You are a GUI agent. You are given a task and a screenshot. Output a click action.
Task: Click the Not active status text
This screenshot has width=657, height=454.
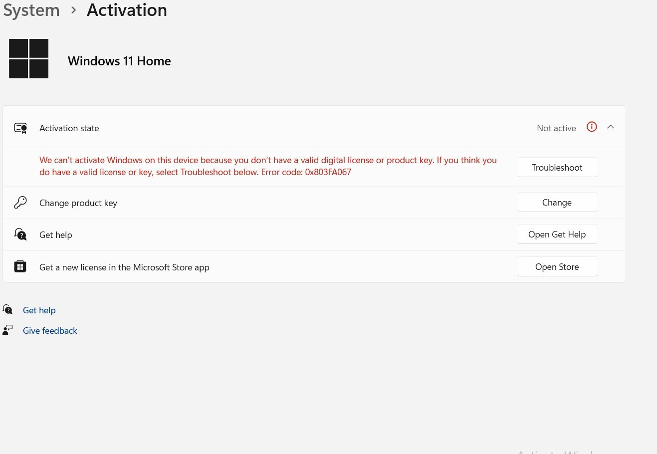(x=556, y=128)
